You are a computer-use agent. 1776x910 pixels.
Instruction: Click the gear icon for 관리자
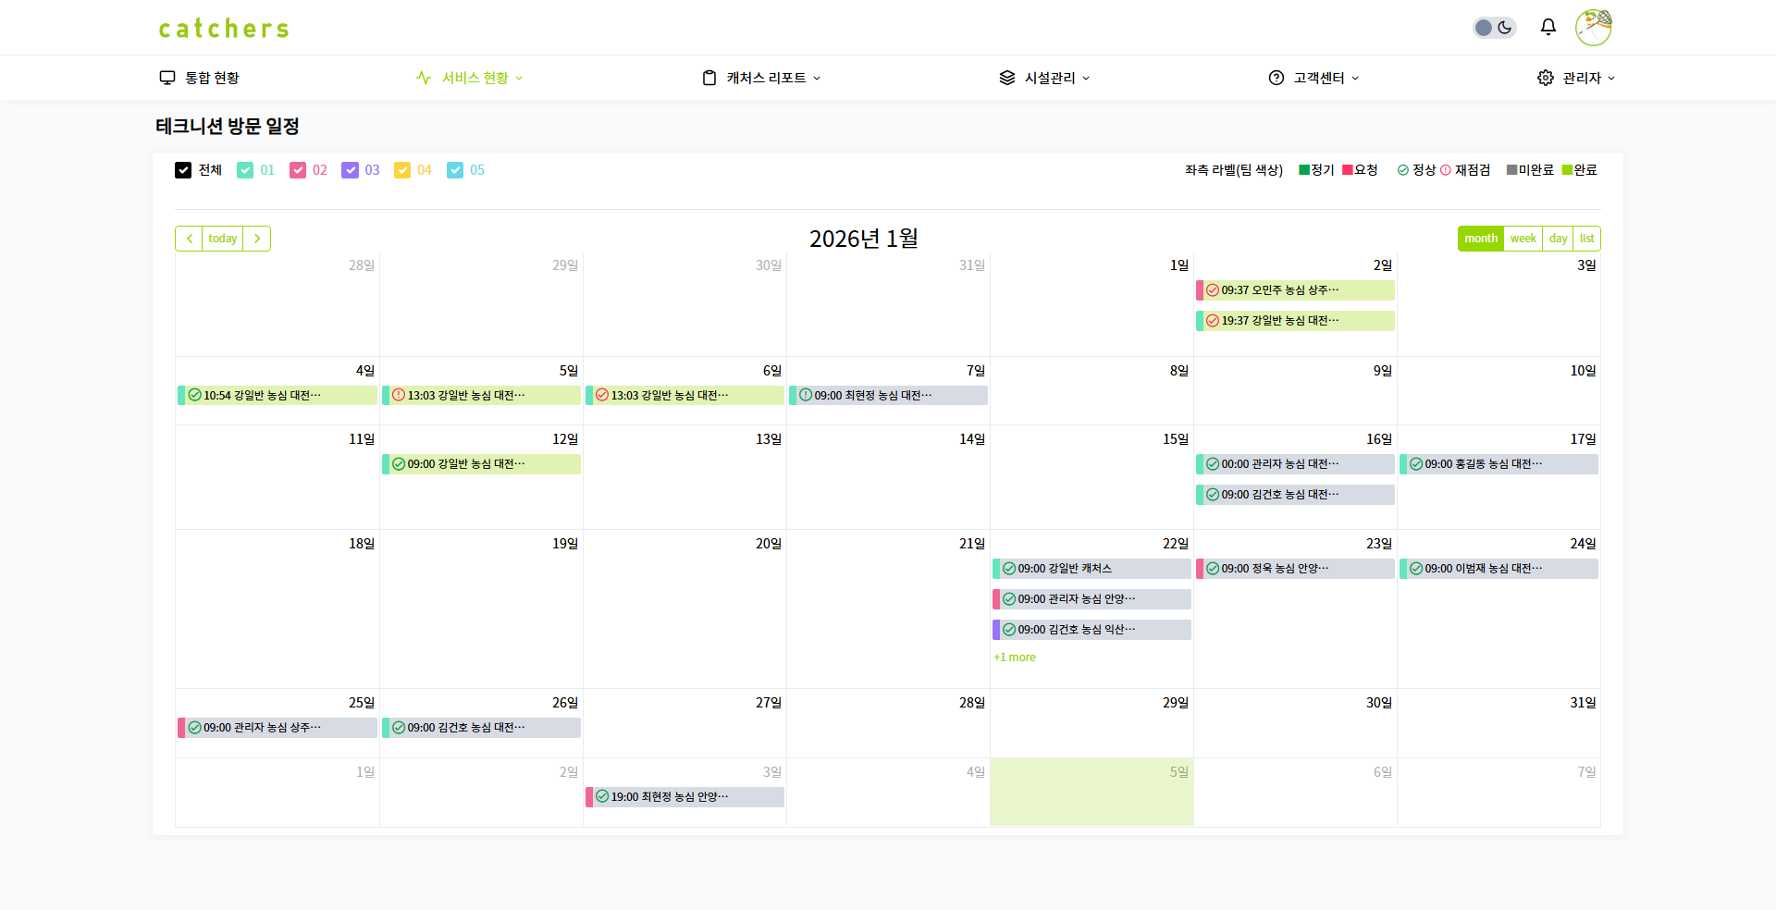click(1546, 78)
